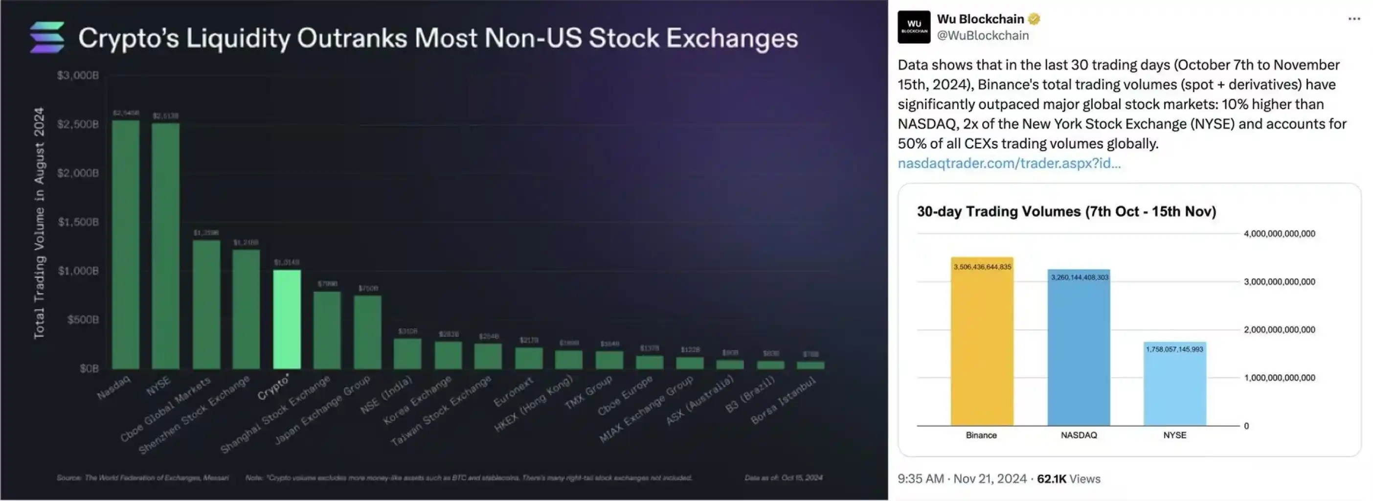Image resolution: width=1373 pixels, height=501 pixels.
Task: Click the Japan Exchange Group bar
Action: pos(368,332)
